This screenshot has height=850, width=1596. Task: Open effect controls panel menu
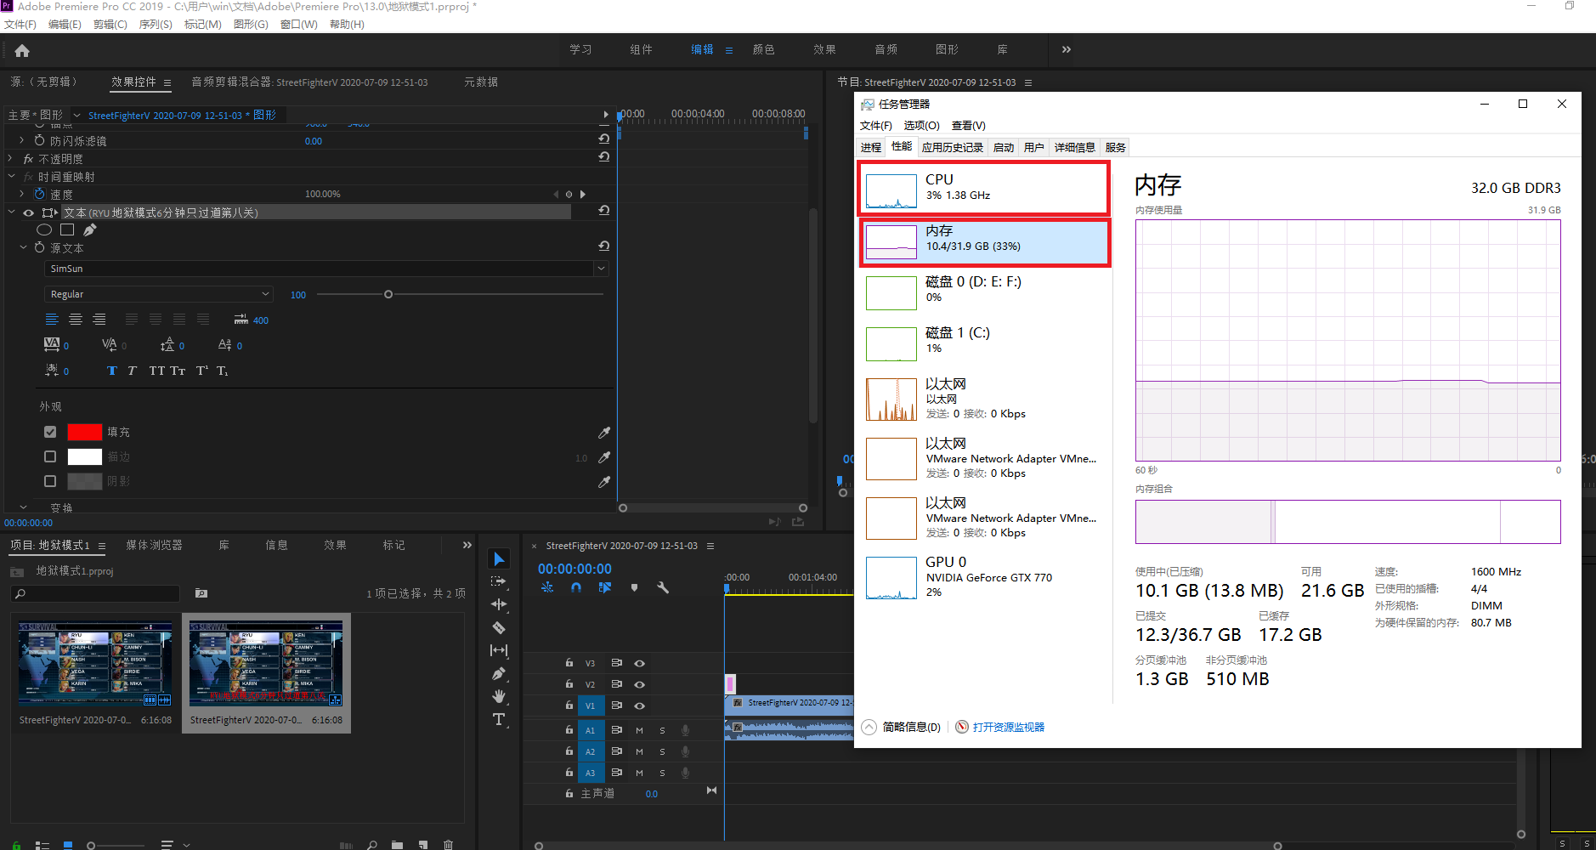(x=167, y=82)
